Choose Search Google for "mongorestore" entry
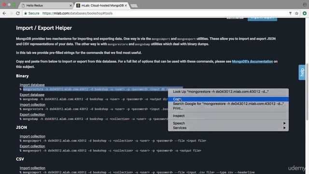Image resolution: width=309 pixels, height=174 pixels. [228, 103]
